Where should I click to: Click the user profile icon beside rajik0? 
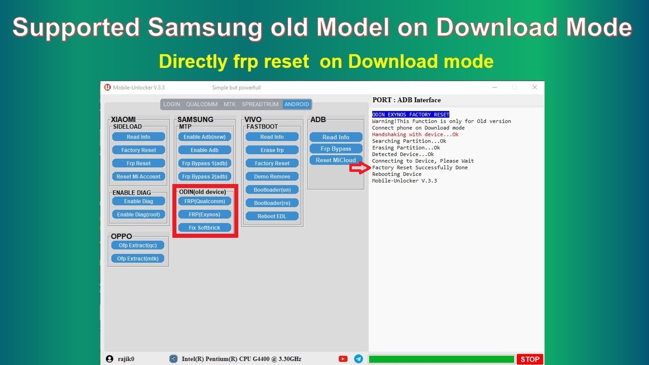[110, 359]
